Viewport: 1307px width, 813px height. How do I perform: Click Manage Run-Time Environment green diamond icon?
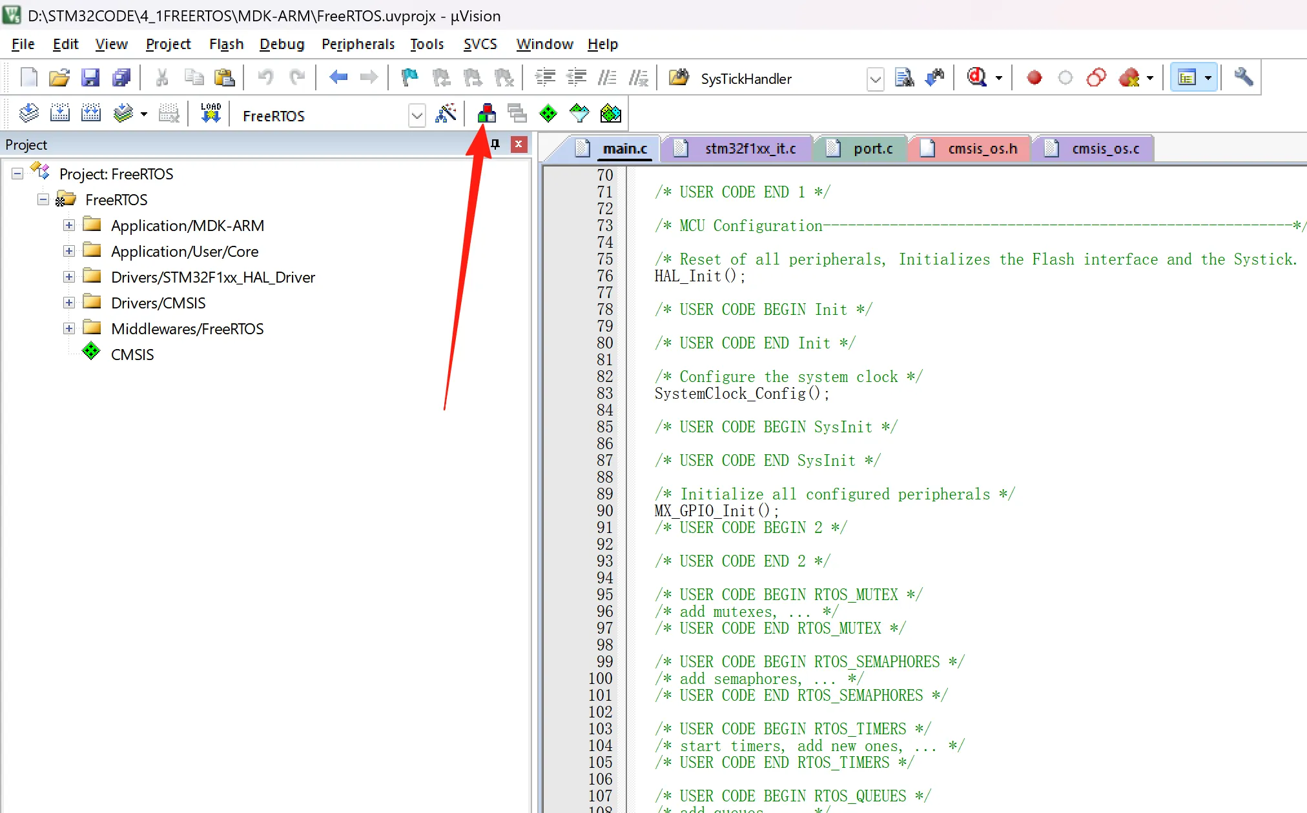[x=548, y=114]
